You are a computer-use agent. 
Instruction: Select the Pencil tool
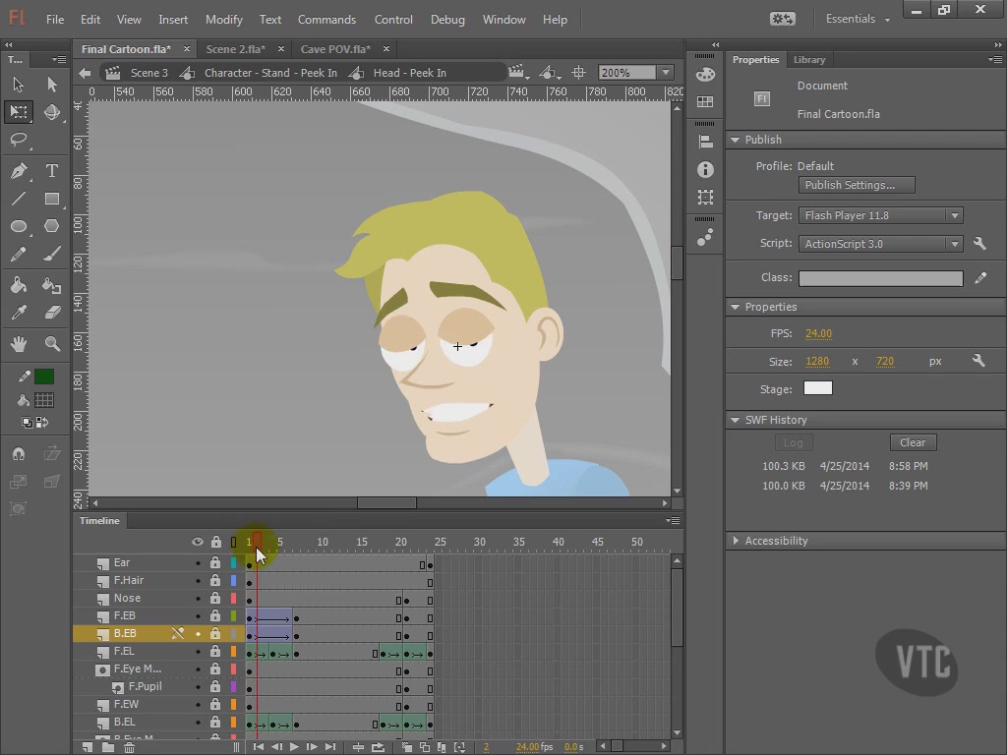[x=18, y=255]
